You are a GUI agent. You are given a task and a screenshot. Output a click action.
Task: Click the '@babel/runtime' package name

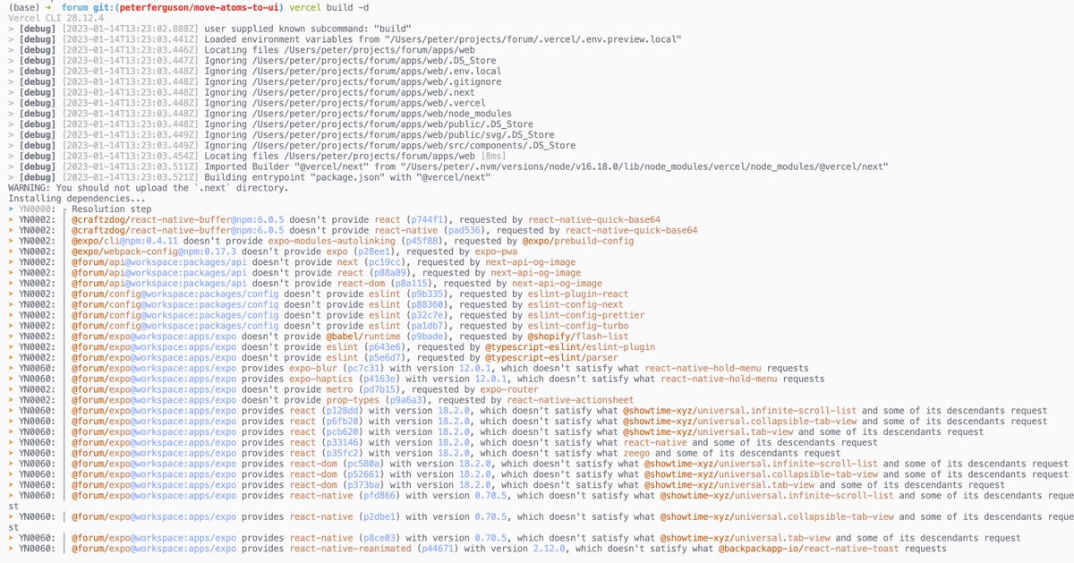click(365, 337)
